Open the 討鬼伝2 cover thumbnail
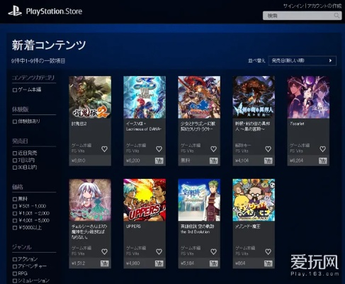The width and height of the screenshot is (345, 284). click(90, 97)
